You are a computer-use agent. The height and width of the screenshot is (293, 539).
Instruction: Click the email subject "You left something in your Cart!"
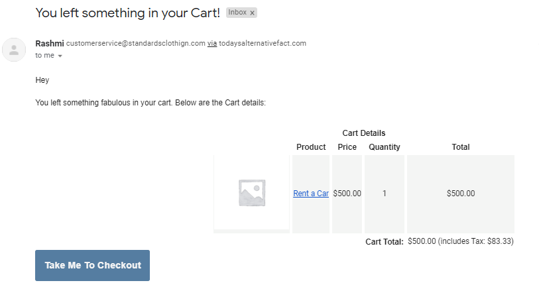pos(127,13)
